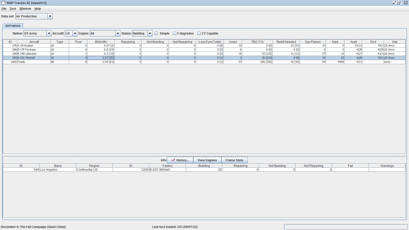This screenshot has width=409, height=230.
Task: Select the Totals row
Action: 204,62
